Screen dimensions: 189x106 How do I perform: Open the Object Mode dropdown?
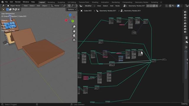(14, 6)
